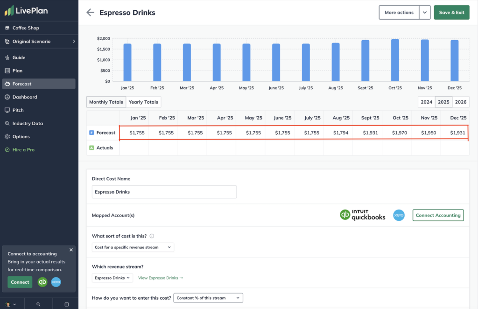The height and width of the screenshot is (309, 478).
Task: Collapse sidebar using the panel icon
Action: [66, 304]
